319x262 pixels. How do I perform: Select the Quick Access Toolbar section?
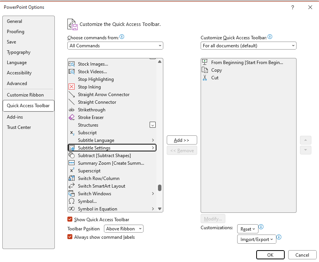coord(29,106)
